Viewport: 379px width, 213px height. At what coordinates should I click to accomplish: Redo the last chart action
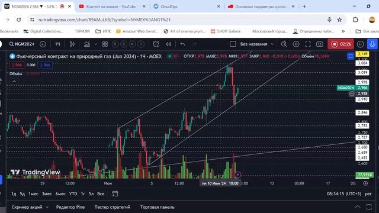tap(194, 44)
